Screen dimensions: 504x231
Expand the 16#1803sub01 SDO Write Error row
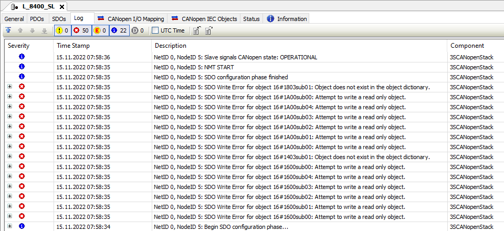point(9,87)
